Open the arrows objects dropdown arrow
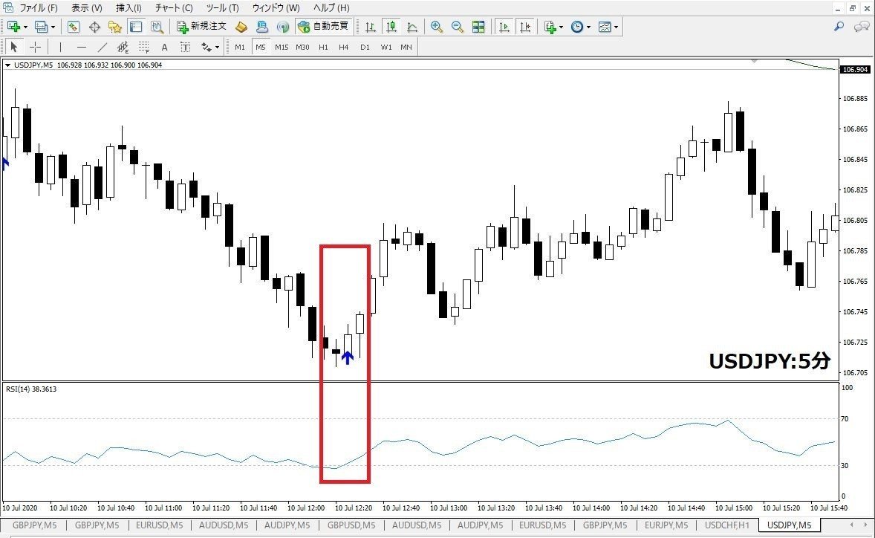Viewport: 875px width, 538px height. [217, 47]
